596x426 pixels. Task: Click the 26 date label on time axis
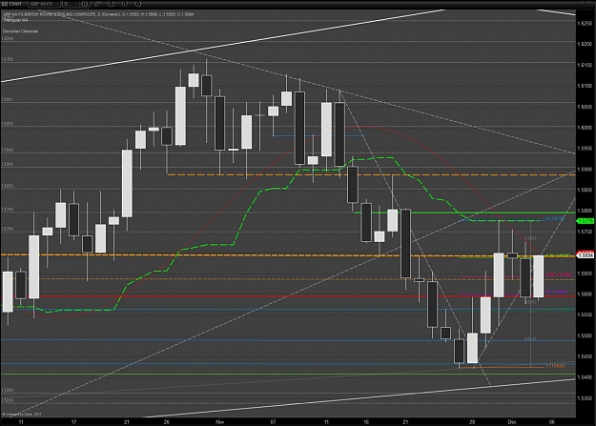click(x=167, y=422)
